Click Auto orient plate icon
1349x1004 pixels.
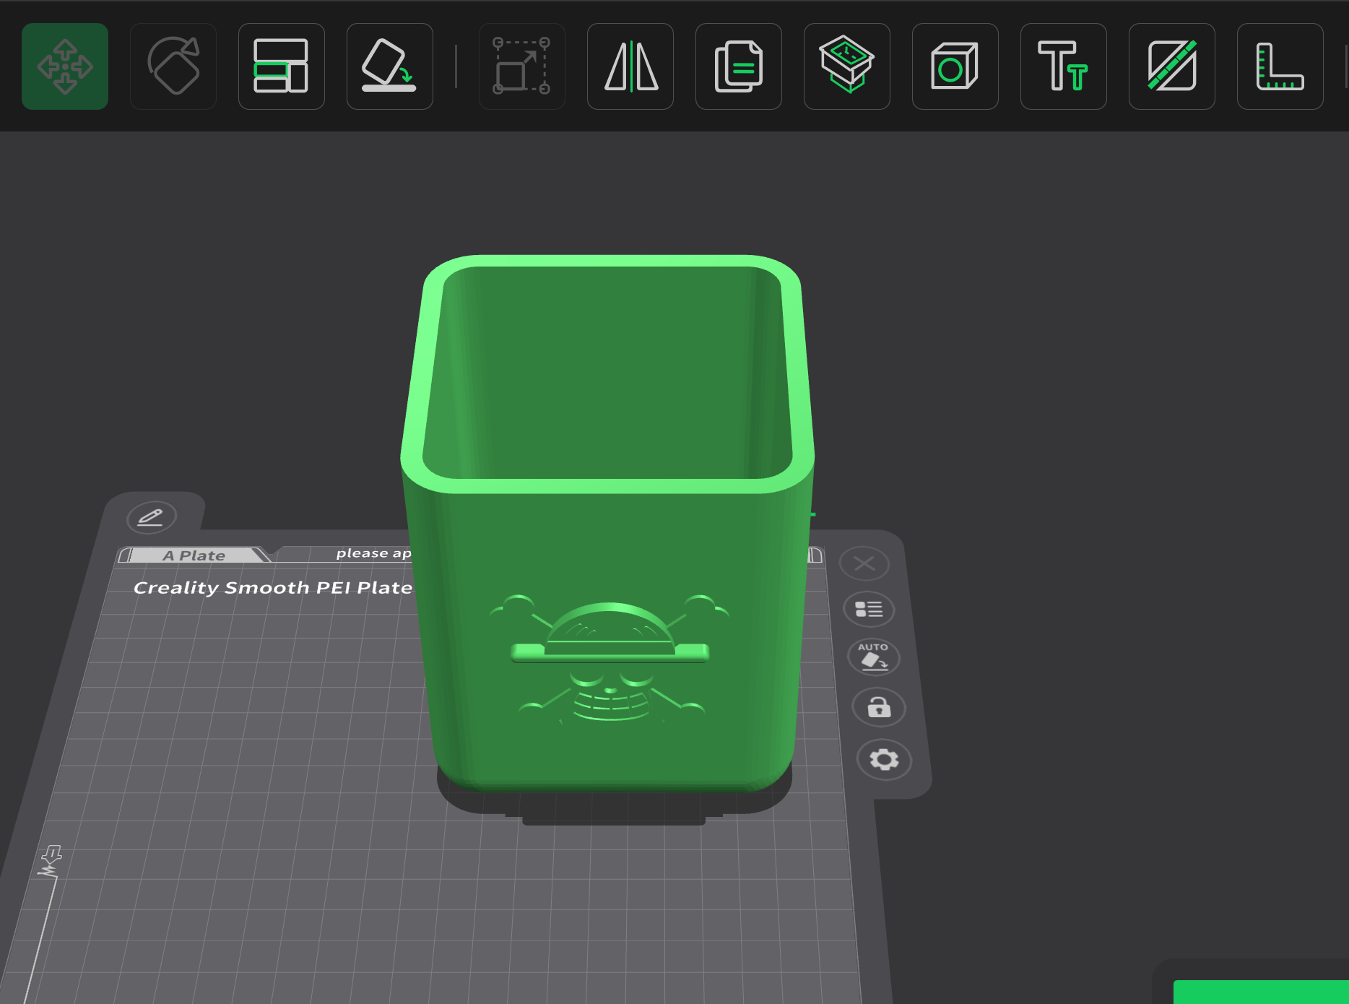click(874, 657)
